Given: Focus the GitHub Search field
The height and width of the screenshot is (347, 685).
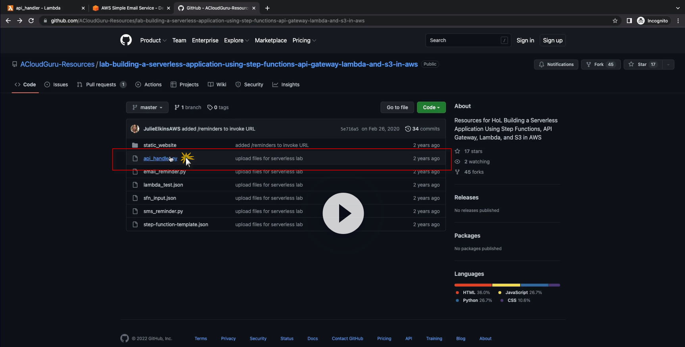Looking at the screenshot, I should [467, 40].
